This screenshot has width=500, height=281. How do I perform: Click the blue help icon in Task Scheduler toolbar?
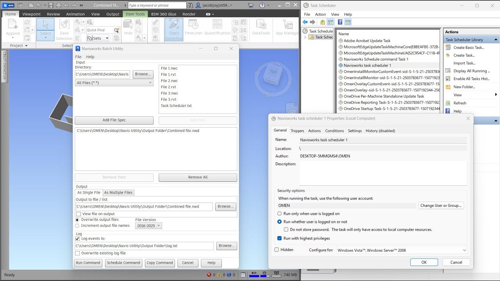coord(340,22)
